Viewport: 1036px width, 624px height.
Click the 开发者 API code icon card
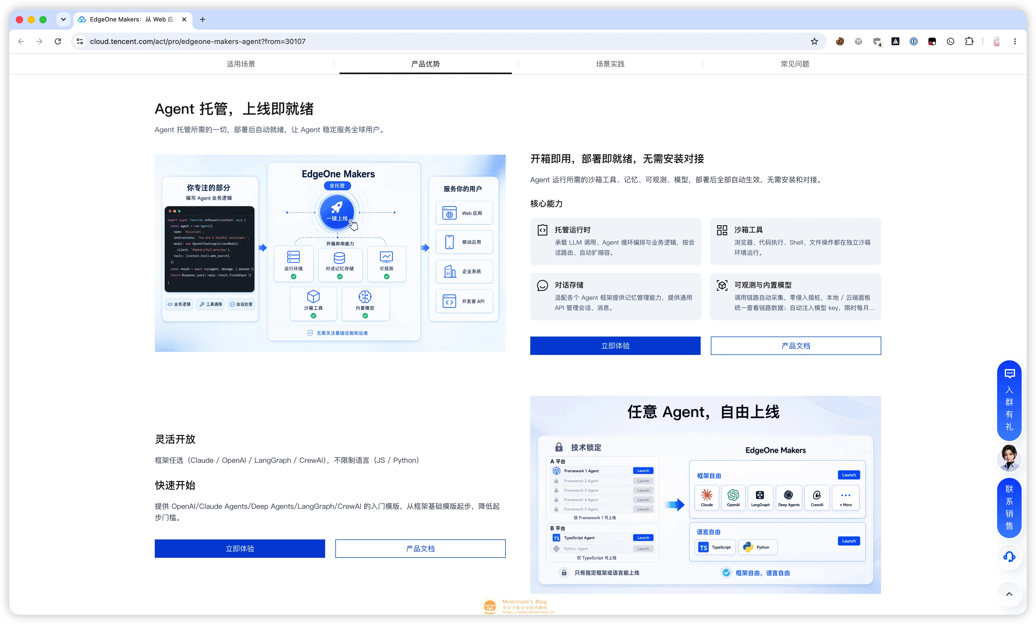click(464, 301)
